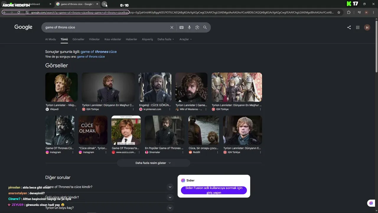Select the Tümü results tab
The height and width of the screenshot is (213, 378).
64,39
